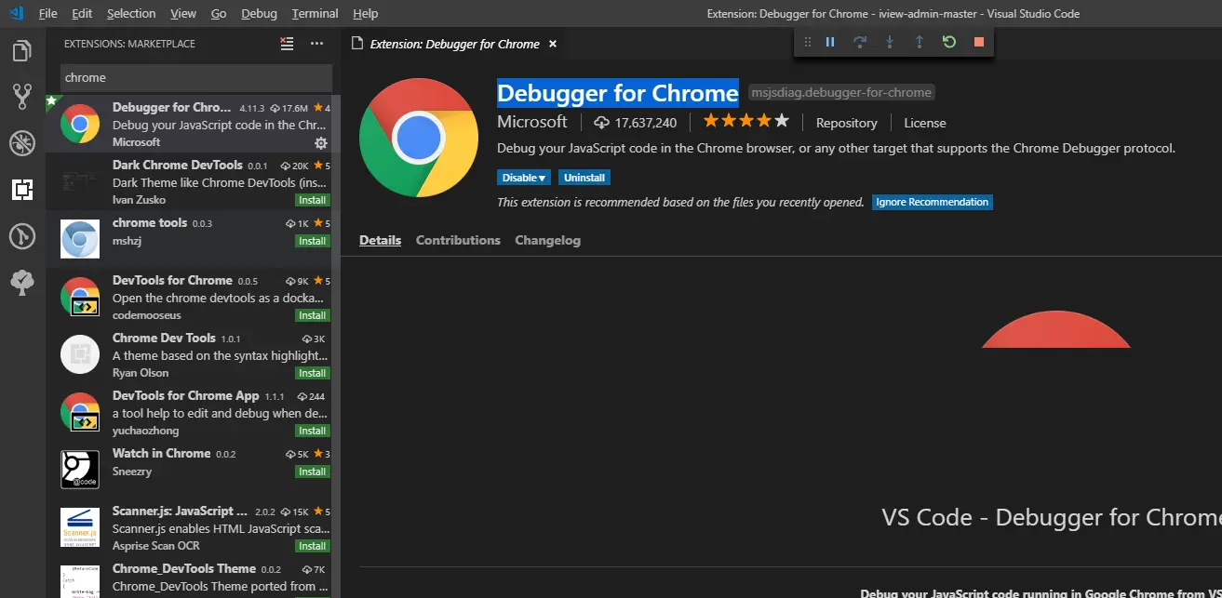Stop debugging with the red square
The height and width of the screenshot is (598, 1222).
pos(978,42)
